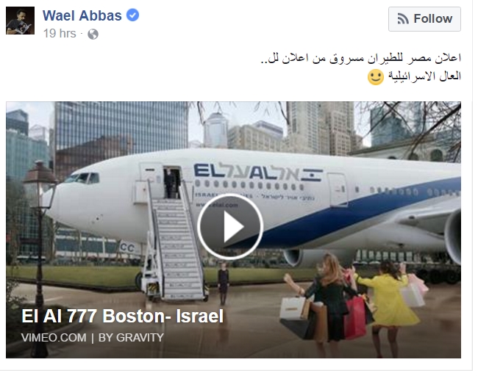Click the airplane cockpit windows in the thumbnail

tap(82, 178)
